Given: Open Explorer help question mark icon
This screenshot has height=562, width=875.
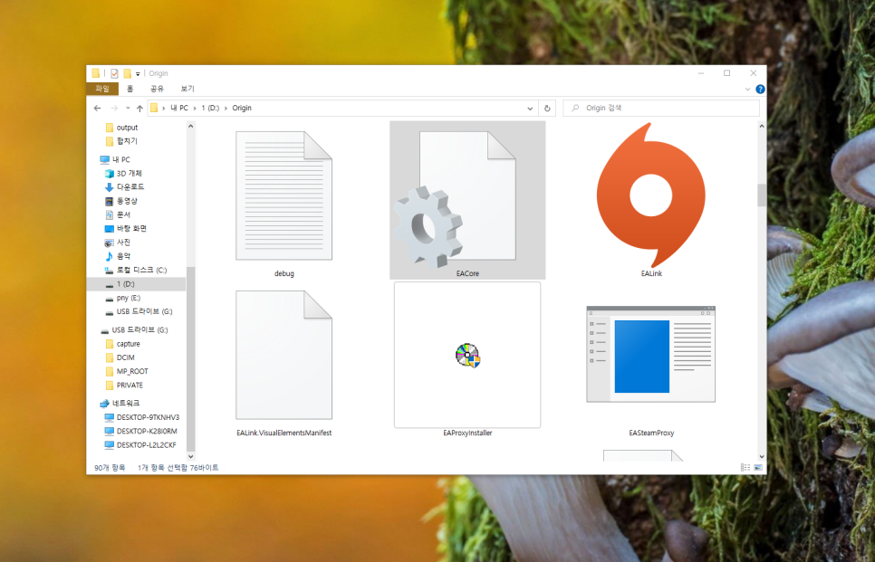Looking at the screenshot, I should [759, 90].
